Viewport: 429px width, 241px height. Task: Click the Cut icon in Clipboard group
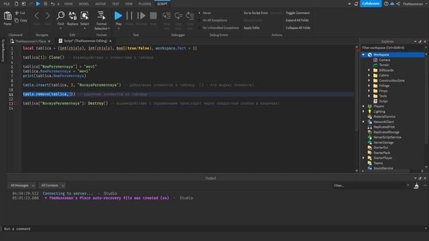(17, 13)
